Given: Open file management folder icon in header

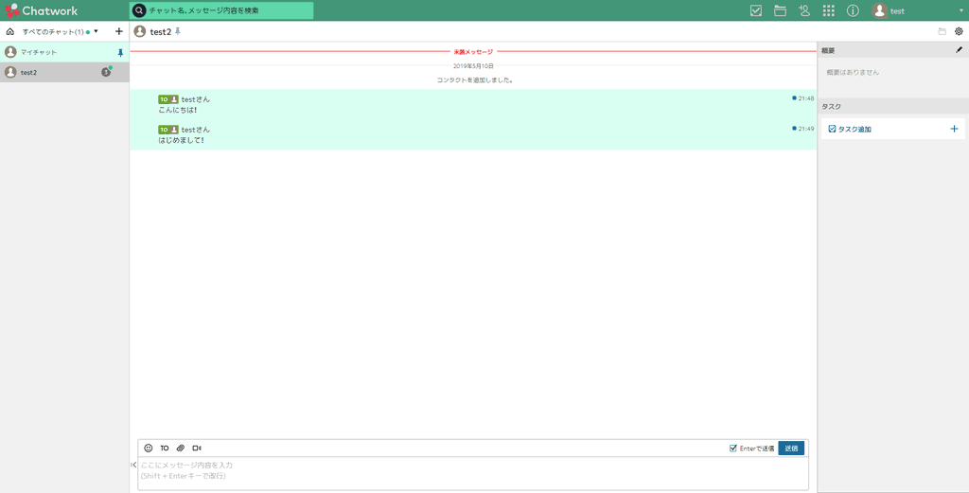Looking at the screenshot, I should tap(781, 10).
